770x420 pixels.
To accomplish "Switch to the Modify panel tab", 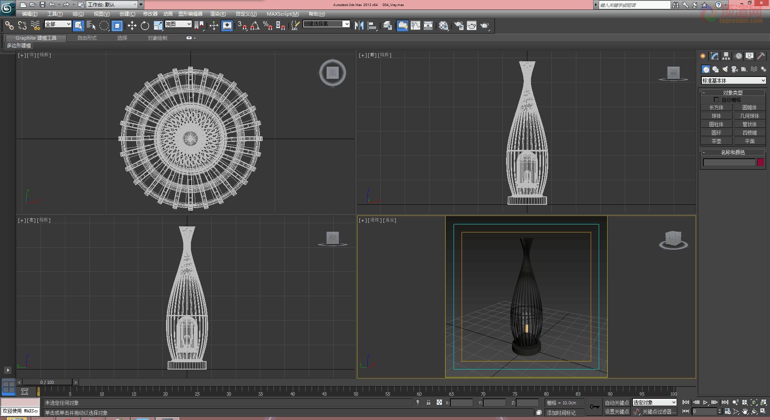I will click(x=715, y=56).
